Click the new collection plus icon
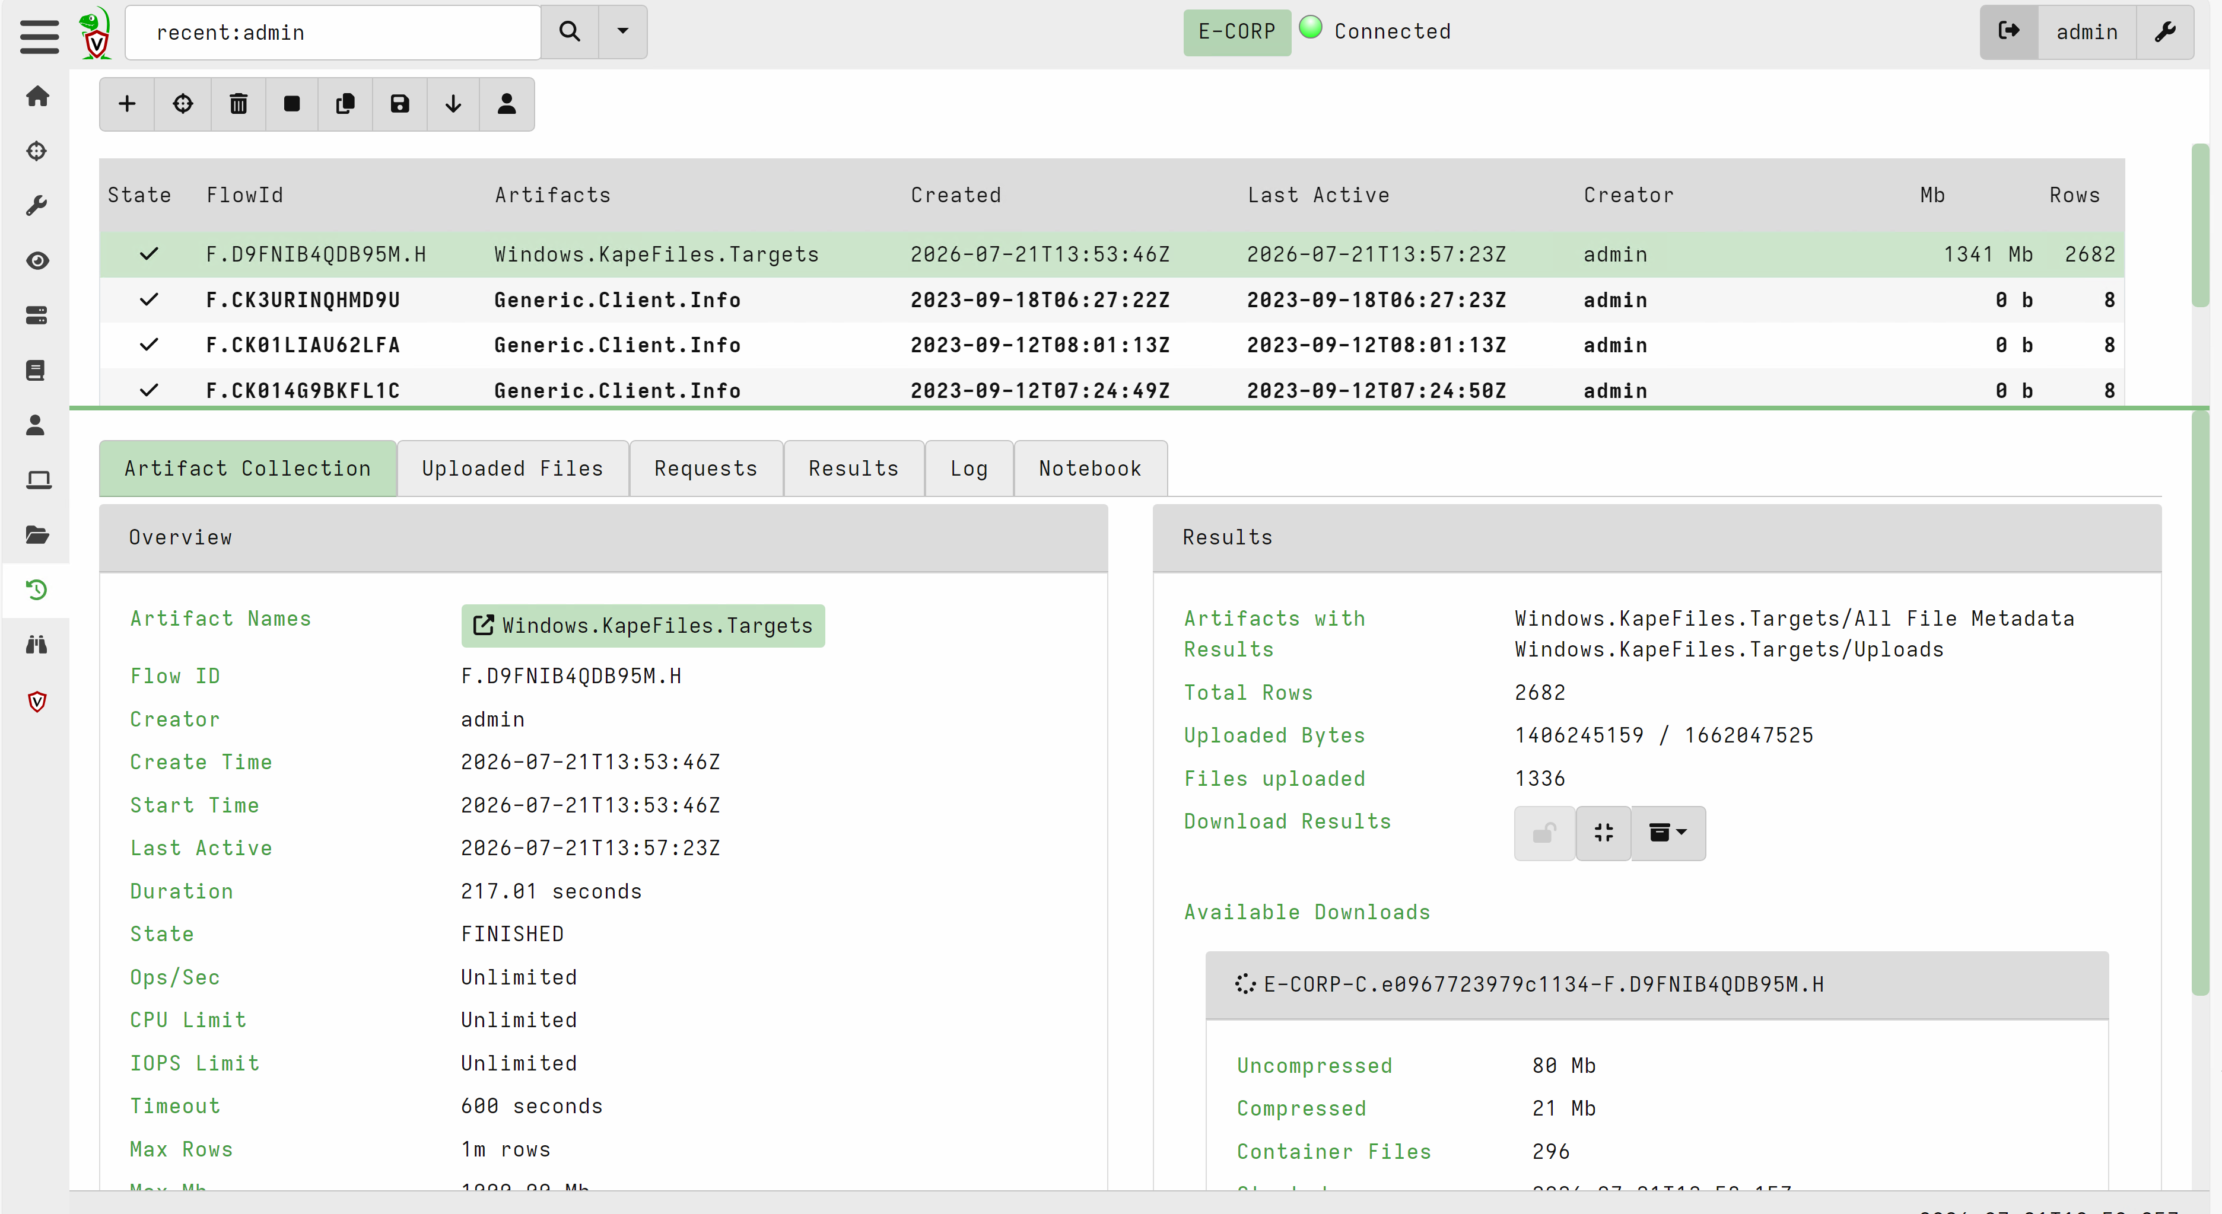This screenshot has width=2222, height=1214. click(127, 104)
